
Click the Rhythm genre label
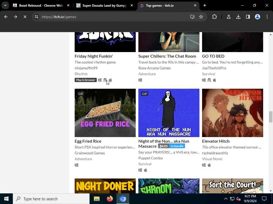(x=81, y=74)
